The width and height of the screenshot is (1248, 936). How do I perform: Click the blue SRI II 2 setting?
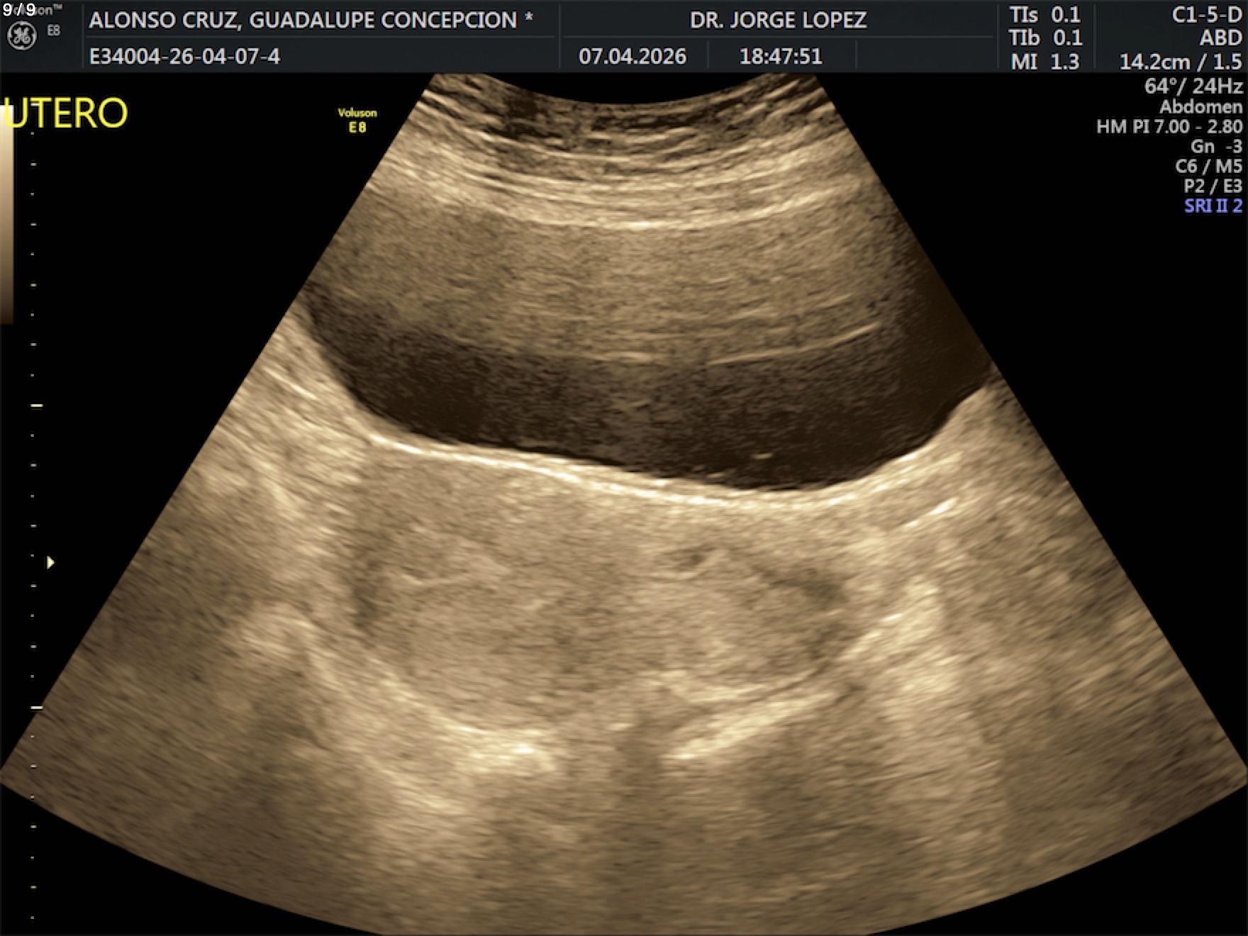click(1213, 206)
